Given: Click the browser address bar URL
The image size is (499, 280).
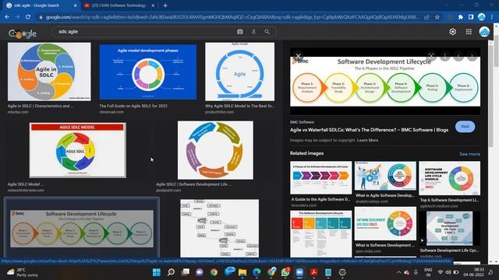Looking at the screenshot, I should coord(232,17).
